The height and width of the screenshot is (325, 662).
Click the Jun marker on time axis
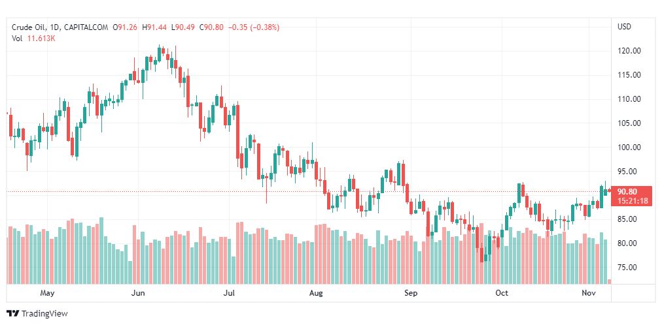pos(137,294)
